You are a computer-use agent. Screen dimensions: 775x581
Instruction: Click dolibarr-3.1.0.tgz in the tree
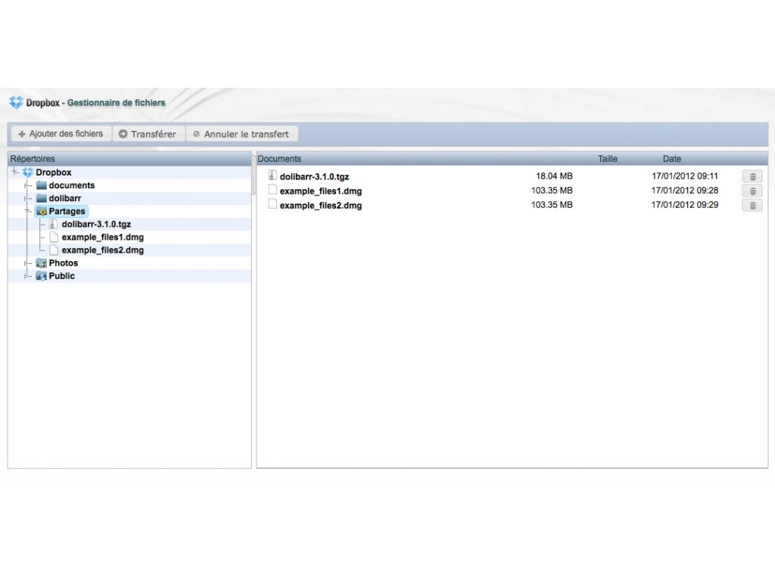click(x=96, y=224)
